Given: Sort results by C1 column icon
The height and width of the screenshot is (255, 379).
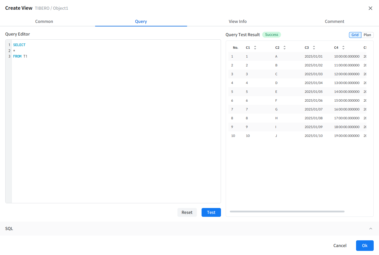Looking at the screenshot, I should click(255, 48).
